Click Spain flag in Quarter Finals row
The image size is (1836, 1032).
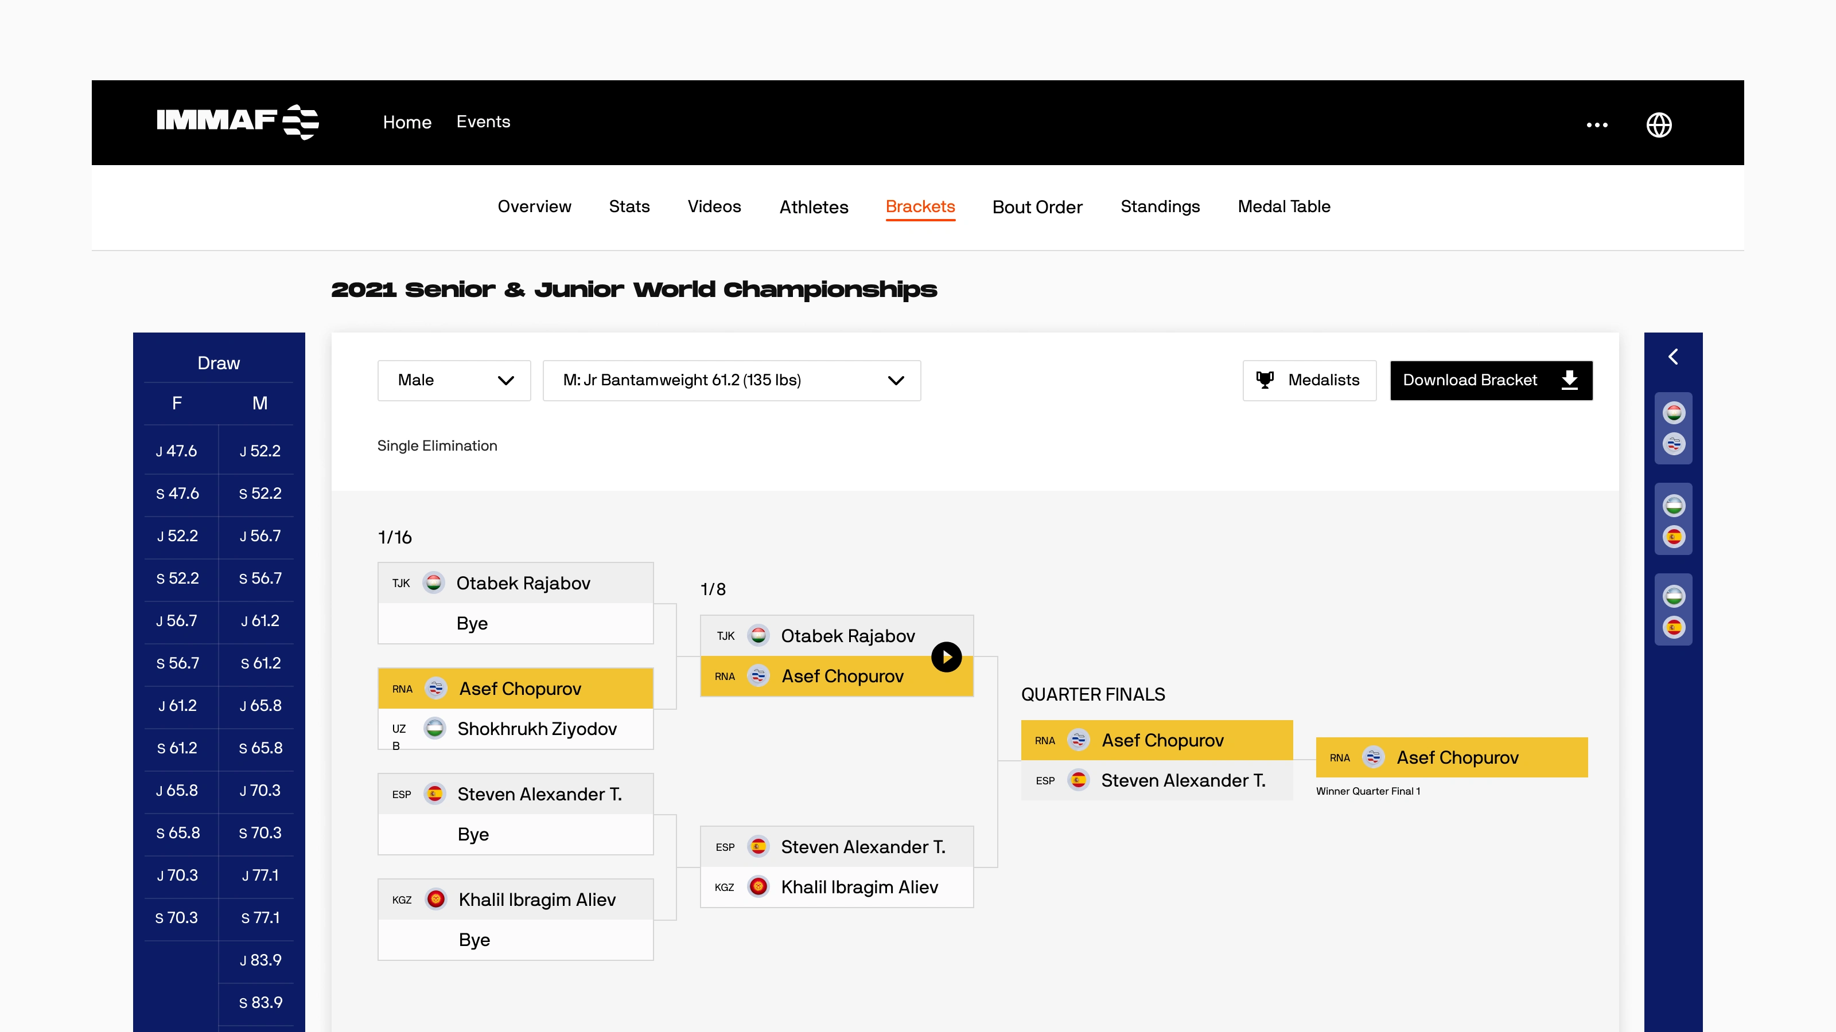point(1079,780)
